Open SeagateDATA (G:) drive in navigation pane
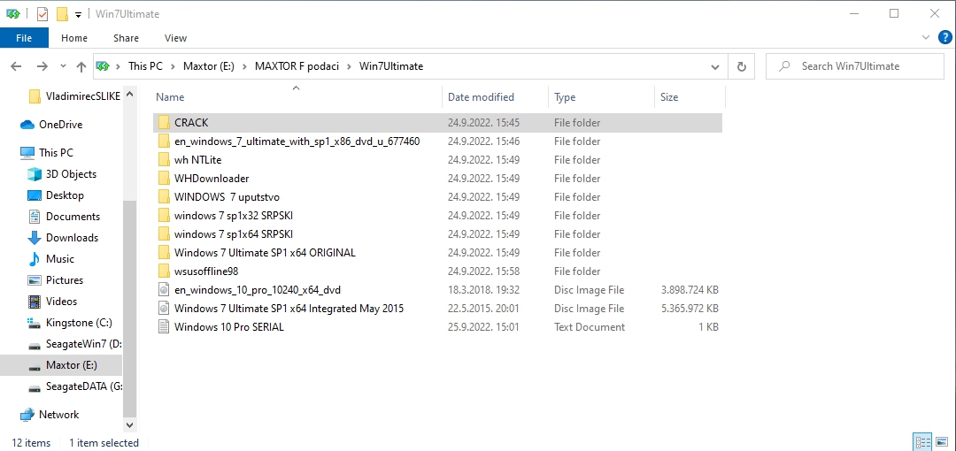This screenshot has width=956, height=451. (x=83, y=386)
